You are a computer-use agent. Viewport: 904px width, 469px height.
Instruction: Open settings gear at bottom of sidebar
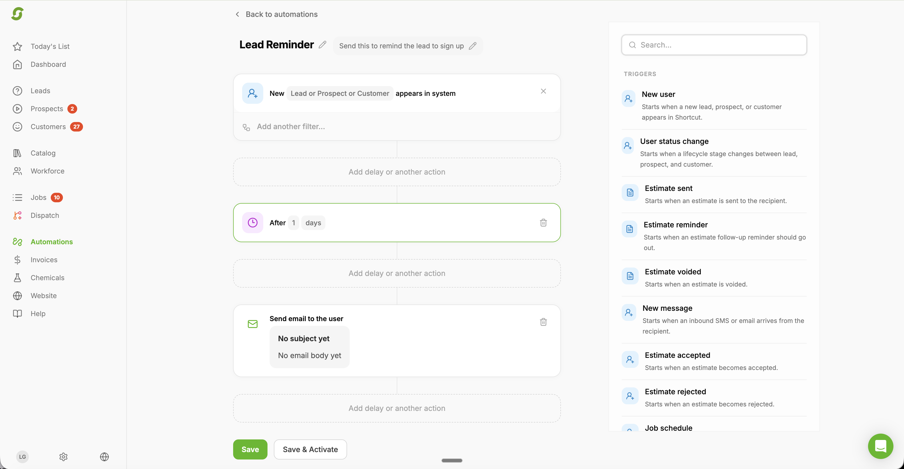tap(63, 456)
